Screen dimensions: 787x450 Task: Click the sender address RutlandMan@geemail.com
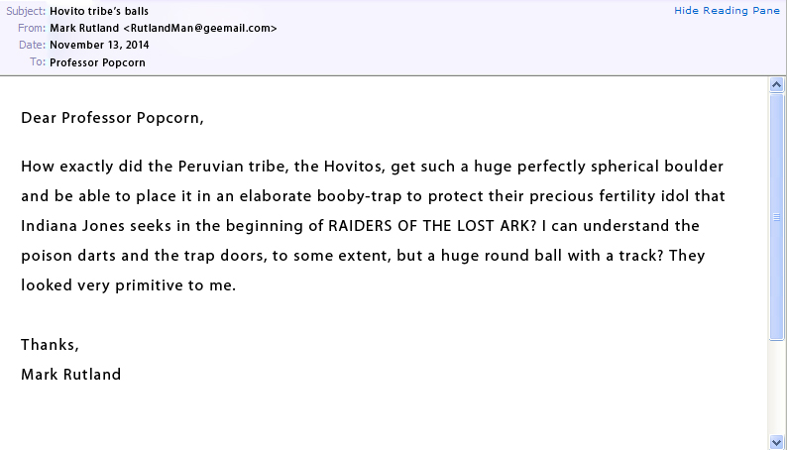coord(202,28)
